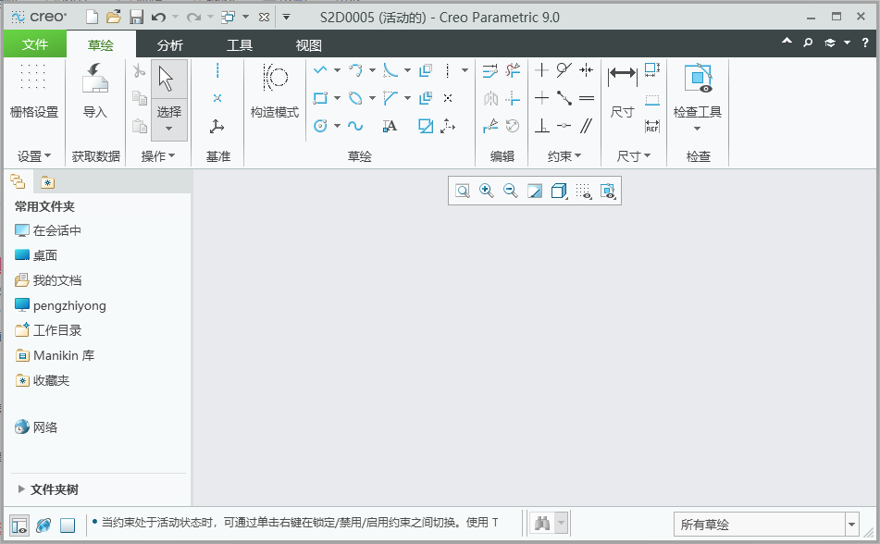This screenshot has width=880, height=544.
Task: Toggle grid display in the graphics toolbar
Action: 583,191
